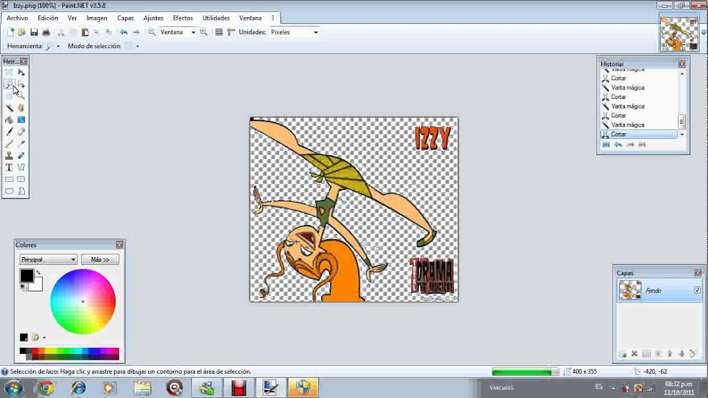Screen dimensions: 708x398
Task: Select the Move Selected Pixels tool
Action: pos(21,72)
